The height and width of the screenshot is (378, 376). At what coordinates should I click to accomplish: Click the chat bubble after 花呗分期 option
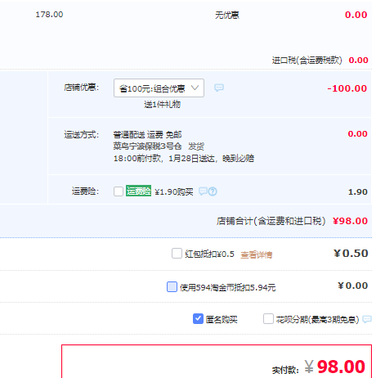point(367,319)
